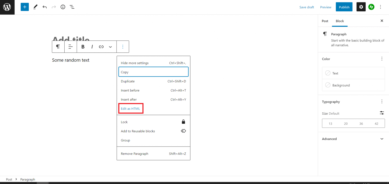Click the Publish button

(x=344, y=7)
